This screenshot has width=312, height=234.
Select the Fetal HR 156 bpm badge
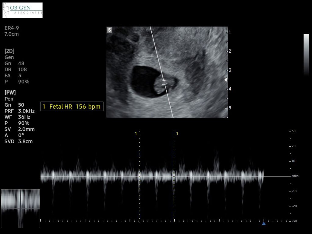click(x=72, y=106)
